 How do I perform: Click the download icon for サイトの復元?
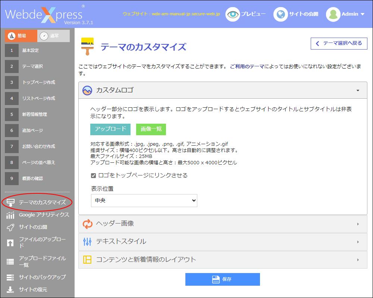tap(10, 290)
